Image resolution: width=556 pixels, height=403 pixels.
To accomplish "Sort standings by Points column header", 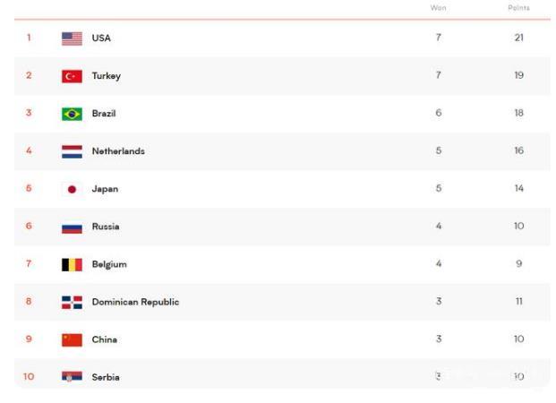I will tap(518, 8).
